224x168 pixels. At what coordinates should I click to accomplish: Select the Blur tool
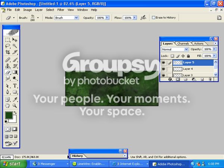(x=7, y=78)
